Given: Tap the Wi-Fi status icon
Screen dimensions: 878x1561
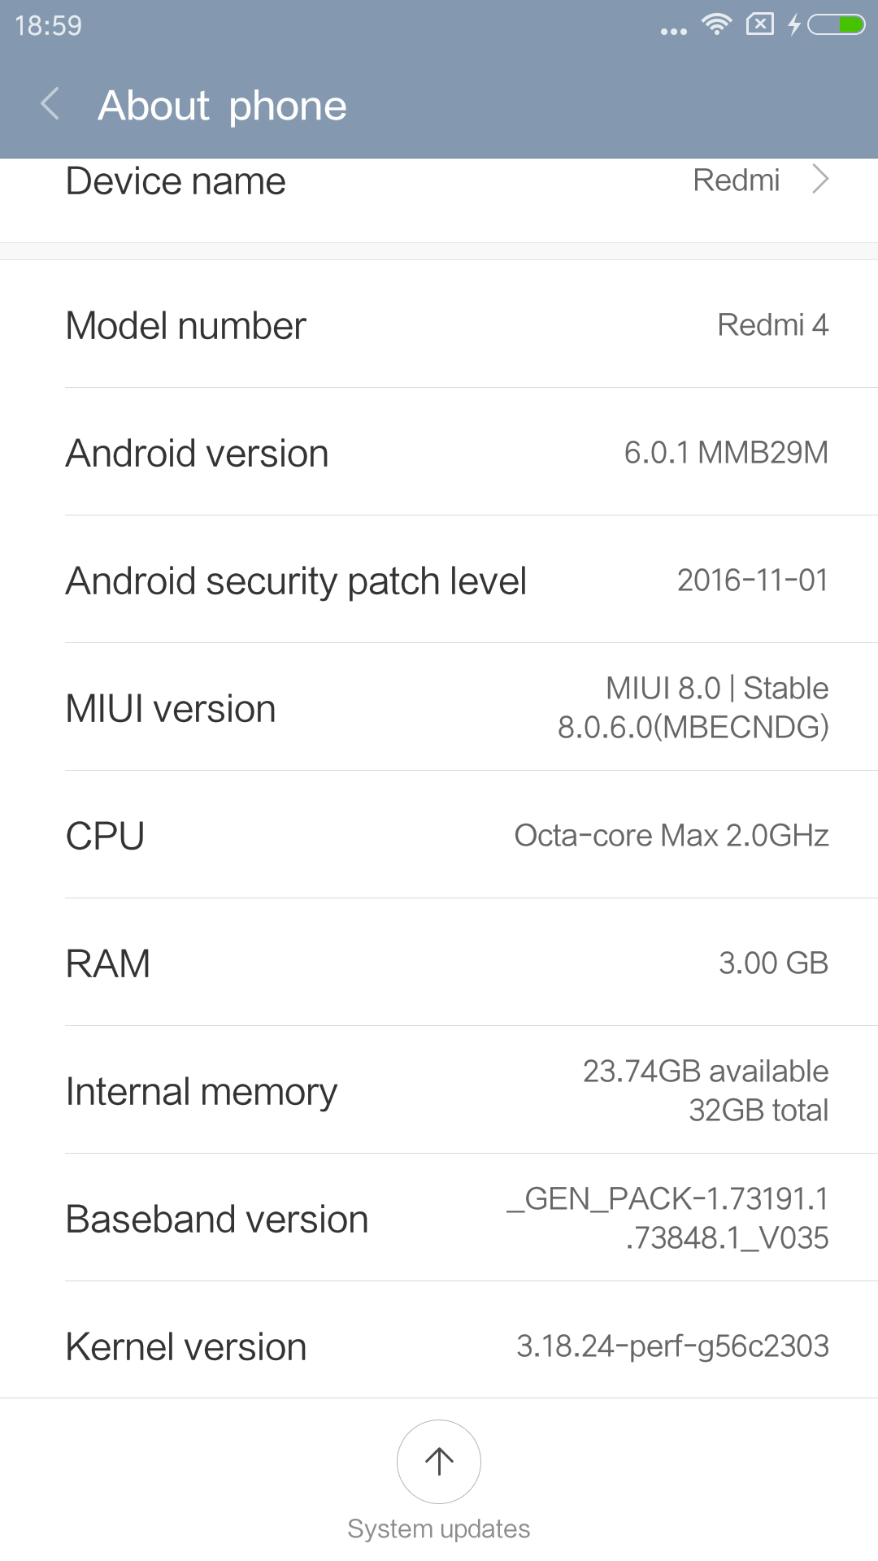Looking at the screenshot, I should coord(716,24).
